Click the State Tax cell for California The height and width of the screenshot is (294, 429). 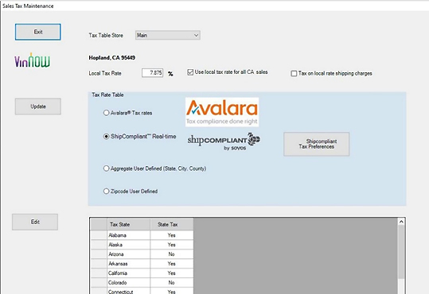(172, 273)
